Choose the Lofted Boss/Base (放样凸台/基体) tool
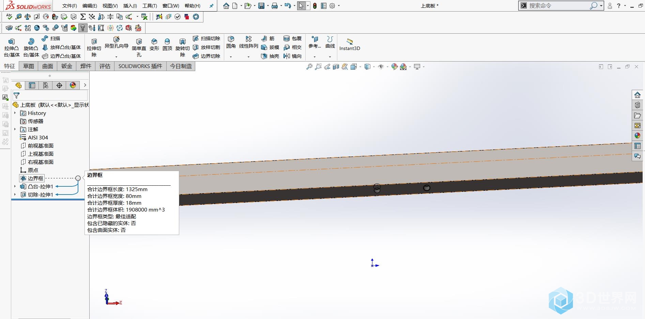Screen dimensions: 645x319 pyautogui.click(x=61, y=47)
